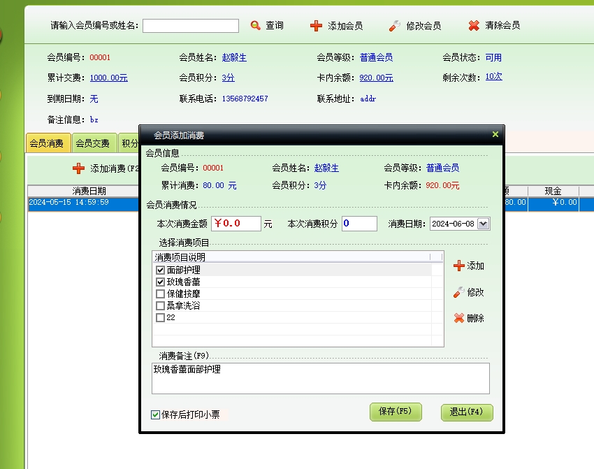
Task: Click the 删除 delete icon in dialog
Action: (x=458, y=318)
